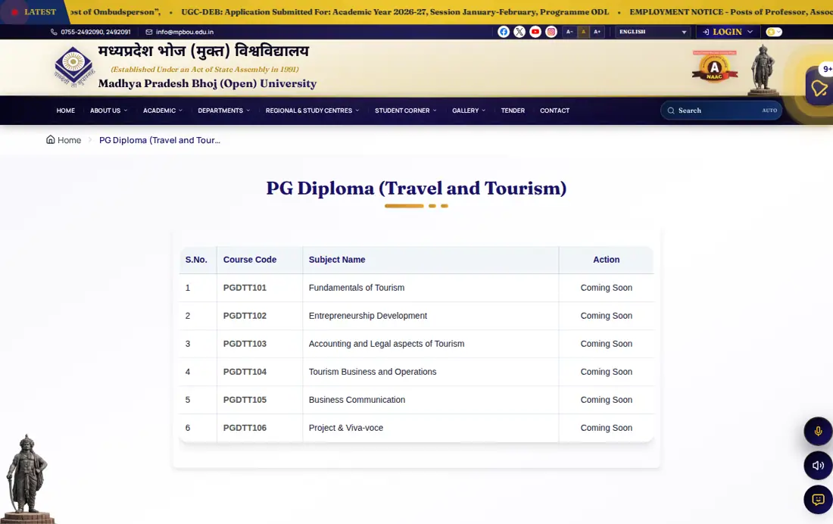Screen dimensions: 833x524
Task: Click the S.No. column header
Action: [196, 259]
